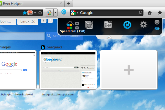Image resolution: width=165 pixels, height=110 pixels.
Task: Toggle the power button in the panel
Action: click(x=157, y=22)
